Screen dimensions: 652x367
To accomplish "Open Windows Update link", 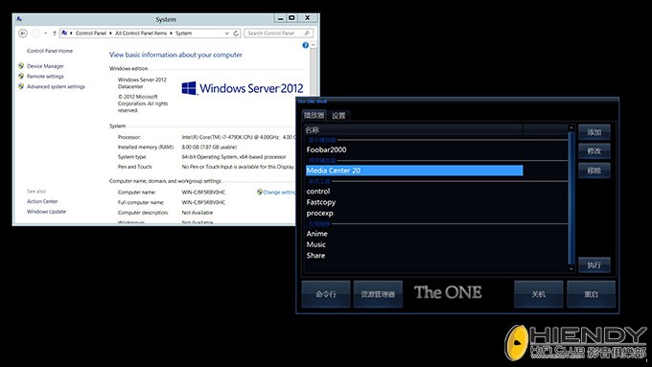I will click(46, 212).
